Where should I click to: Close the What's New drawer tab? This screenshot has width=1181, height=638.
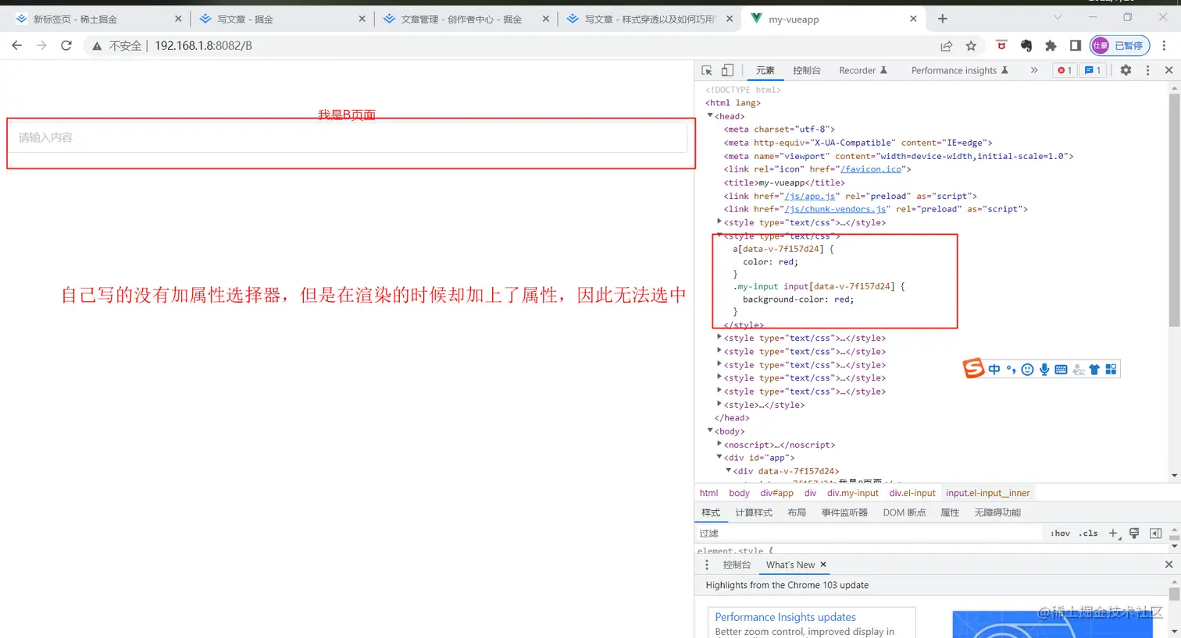823,565
